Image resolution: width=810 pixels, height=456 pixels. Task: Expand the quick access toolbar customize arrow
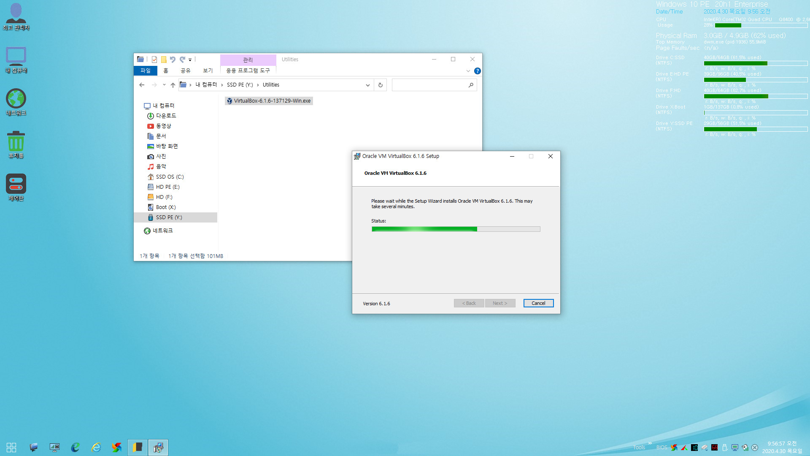(190, 60)
